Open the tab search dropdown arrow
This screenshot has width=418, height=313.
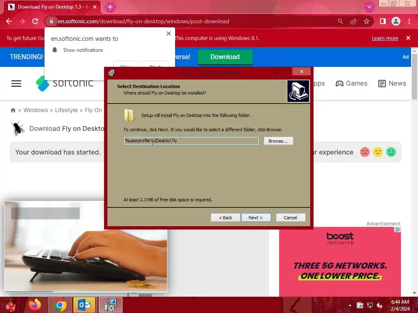(369, 7)
